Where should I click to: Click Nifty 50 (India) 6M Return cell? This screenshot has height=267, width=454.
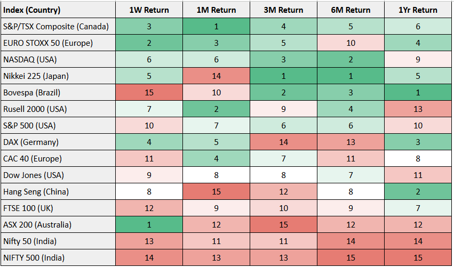[x=351, y=241]
